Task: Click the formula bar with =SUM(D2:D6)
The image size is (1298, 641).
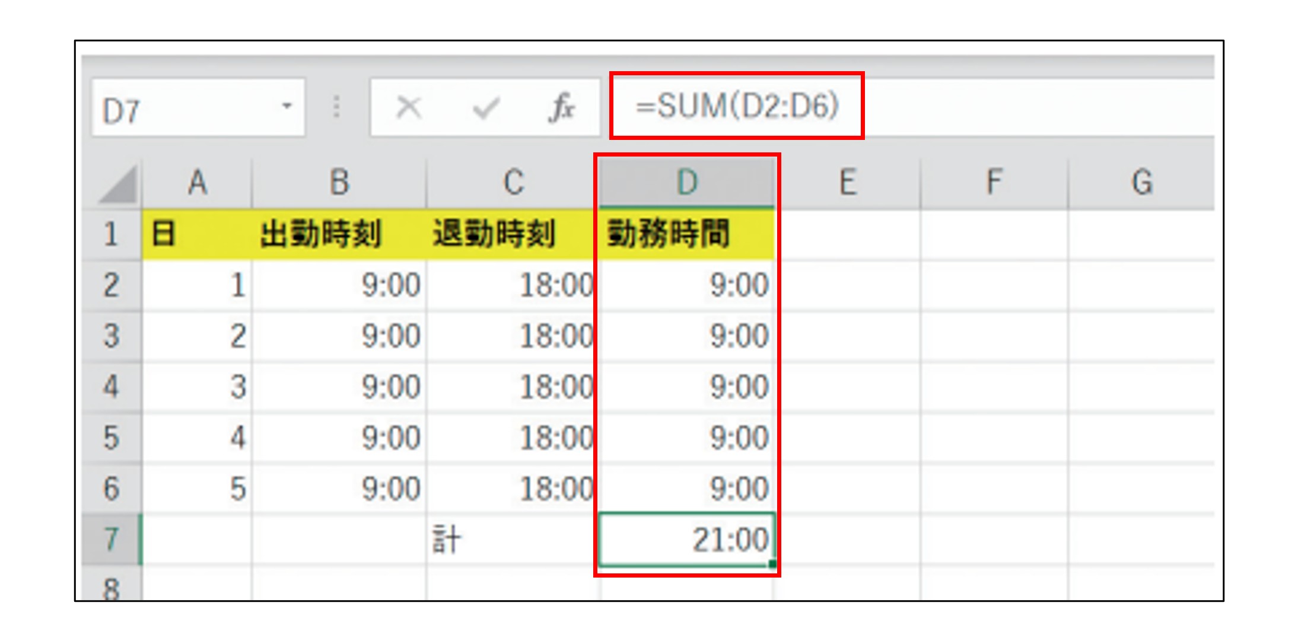Action: click(x=736, y=107)
